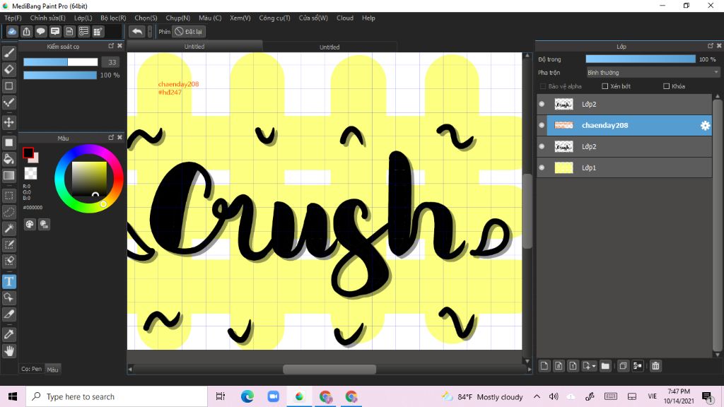Select the Bucket fill tool
Screen dimensions: 724x407
coord(8,159)
